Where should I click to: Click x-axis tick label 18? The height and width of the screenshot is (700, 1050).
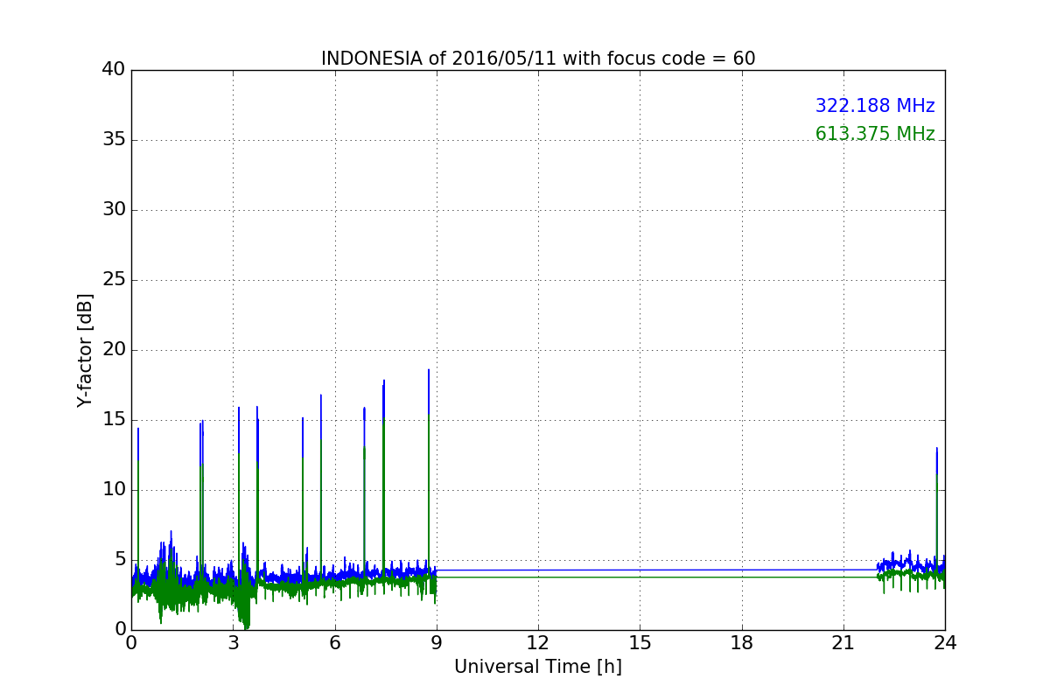[742, 643]
